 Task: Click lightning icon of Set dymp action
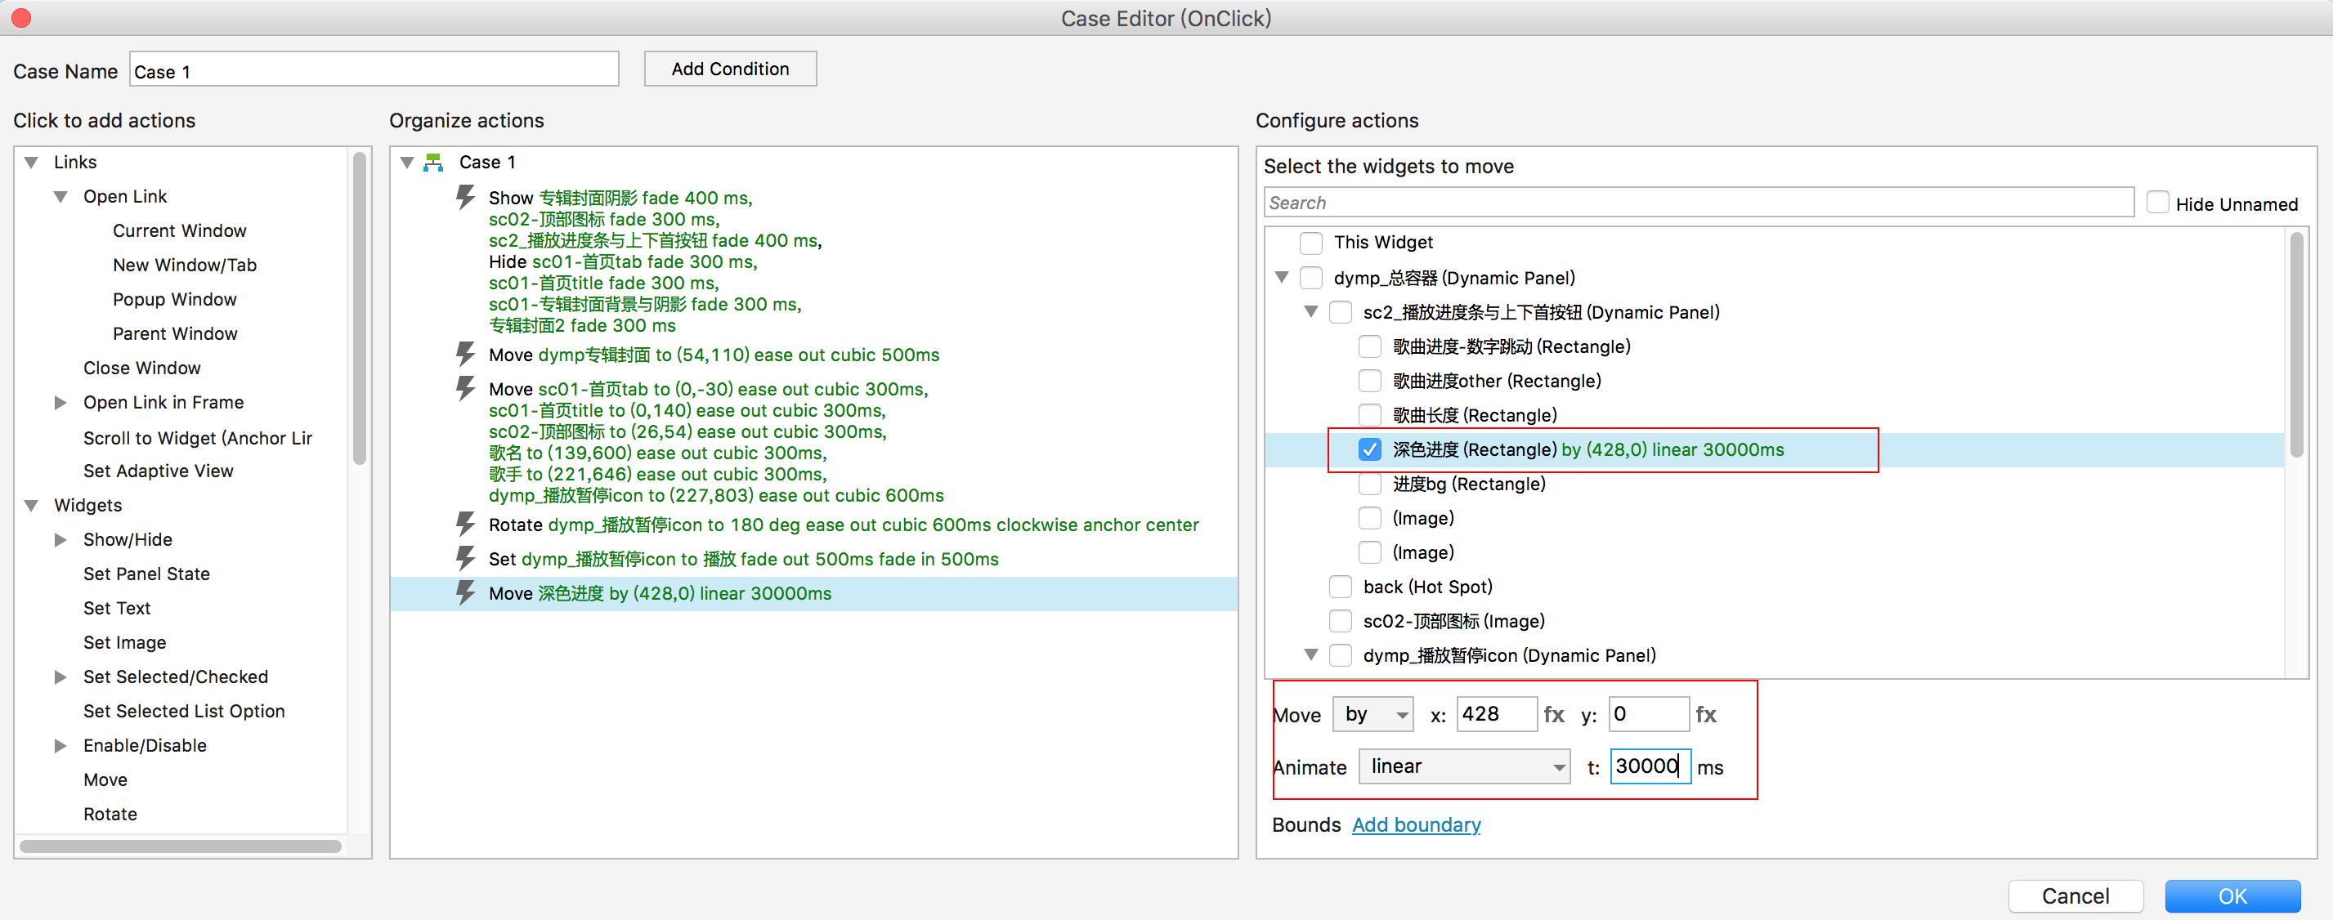[x=465, y=559]
